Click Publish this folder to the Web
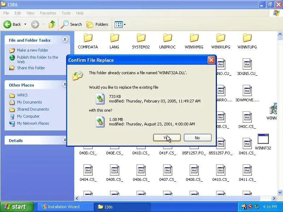 pos(37,59)
